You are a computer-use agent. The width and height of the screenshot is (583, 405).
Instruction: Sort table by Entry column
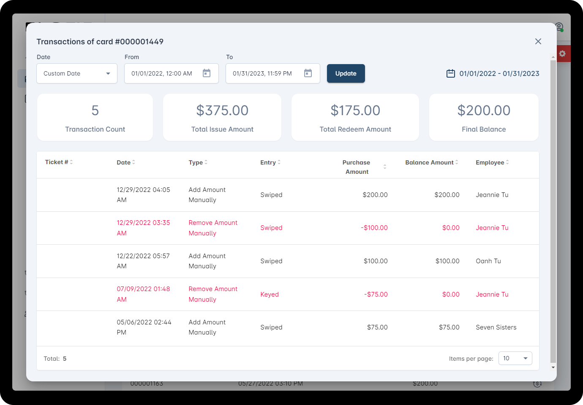coord(270,162)
